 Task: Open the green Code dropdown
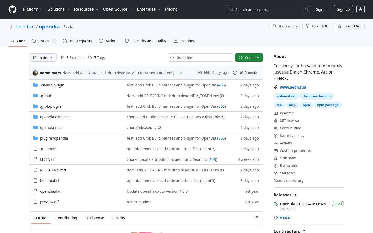249,57
